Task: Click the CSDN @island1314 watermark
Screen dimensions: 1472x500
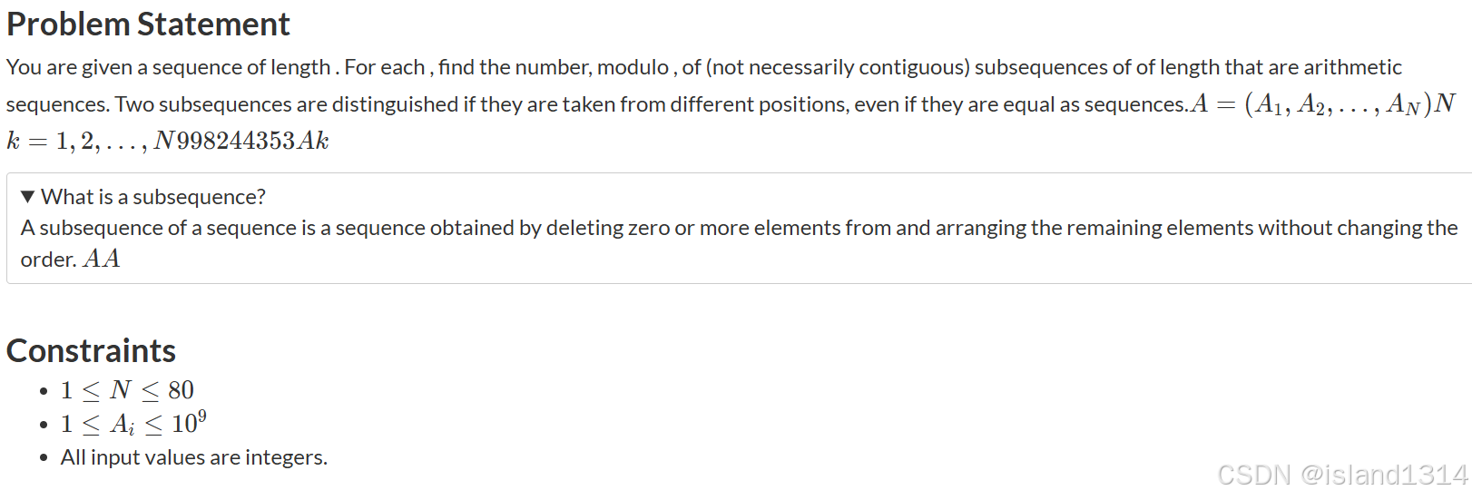Action: (x=1342, y=475)
